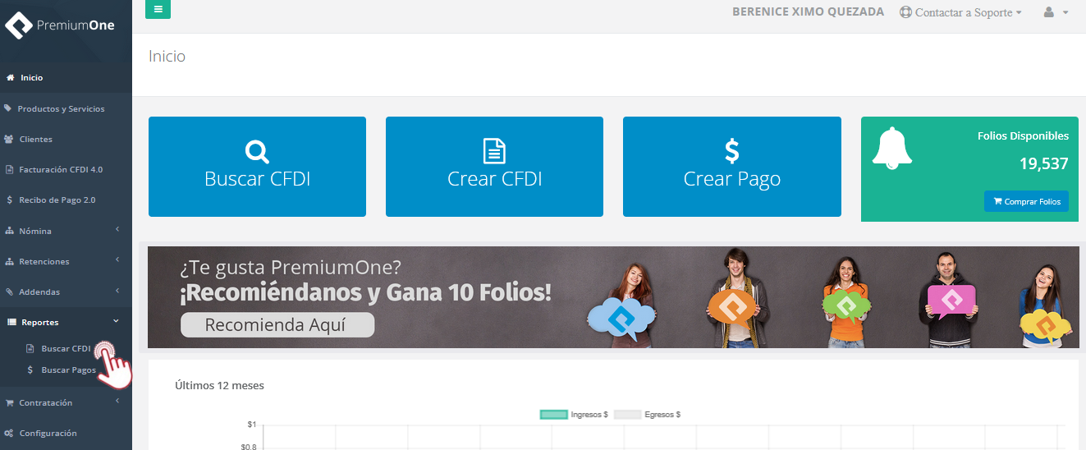Click the Inicio home icon in the sidebar
The image size is (1086, 450).
coord(11,78)
